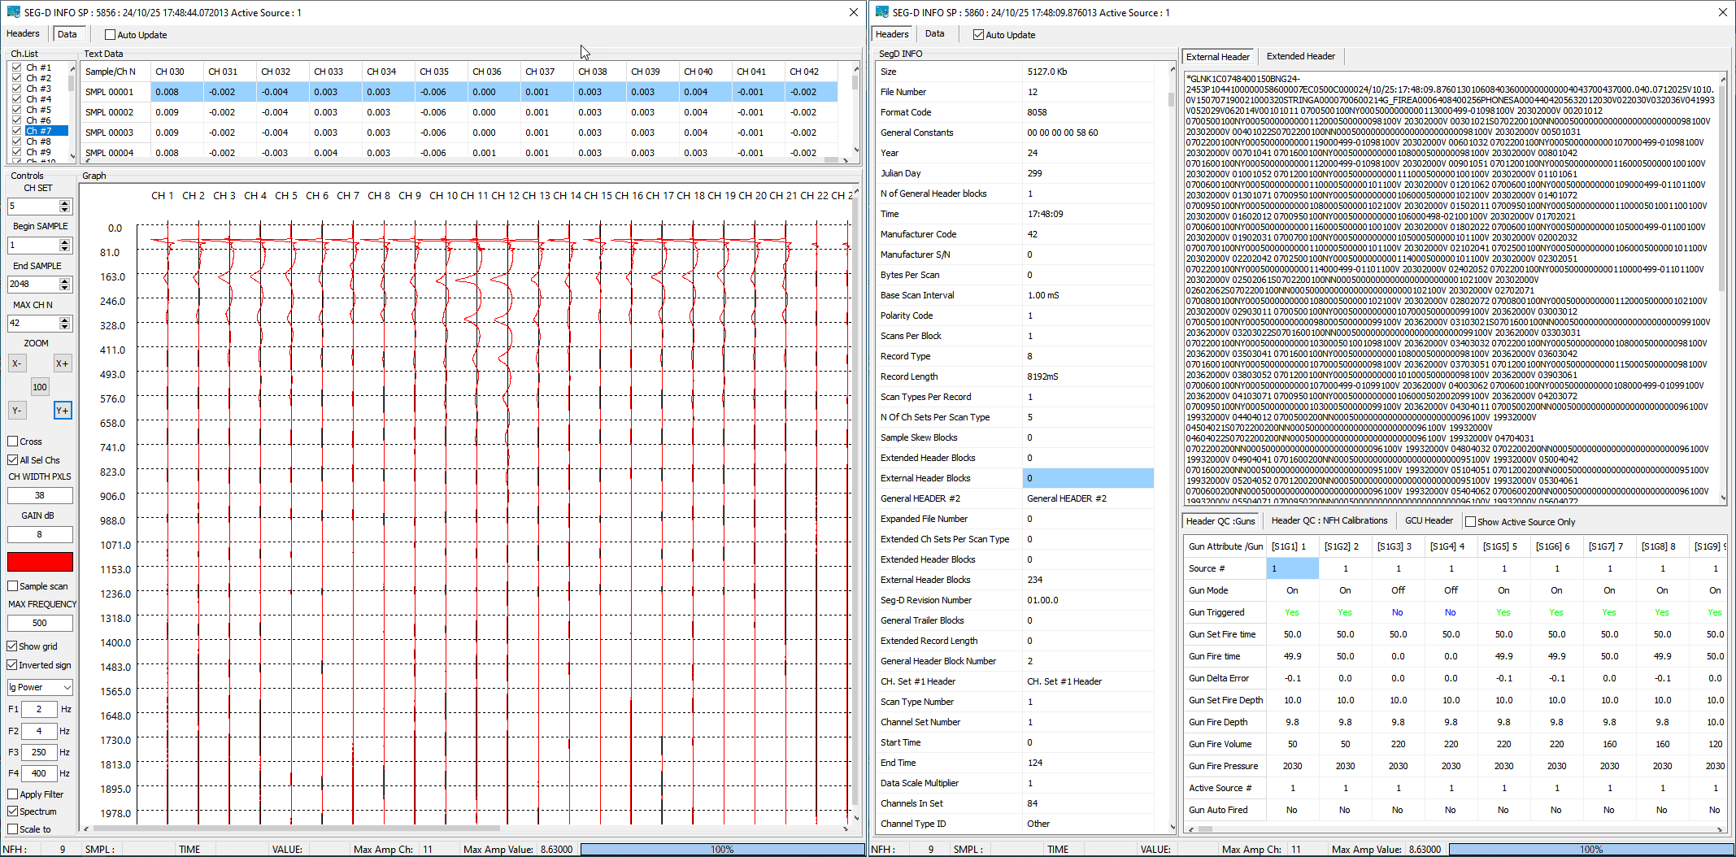Uncheck channel Ch #1 in Ch.List
The width and height of the screenshot is (1736, 857).
17,67
